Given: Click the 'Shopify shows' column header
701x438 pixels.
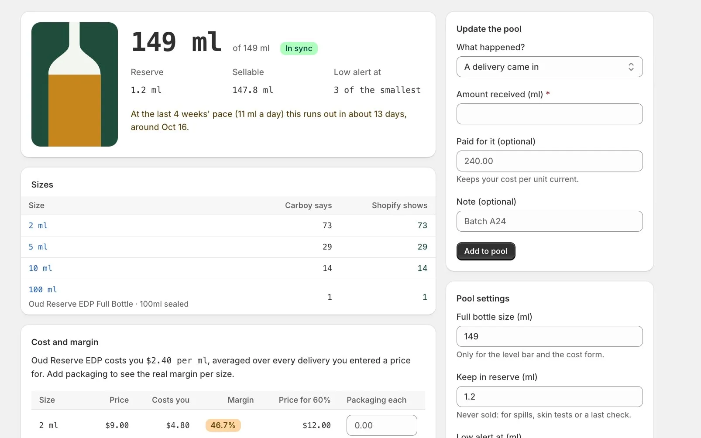Looking at the screenshot, I should pyautogui.click(x=399, y=205).
